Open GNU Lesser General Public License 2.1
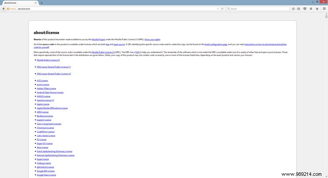Viewport: 328px width, 178px height. coord(54,67)
